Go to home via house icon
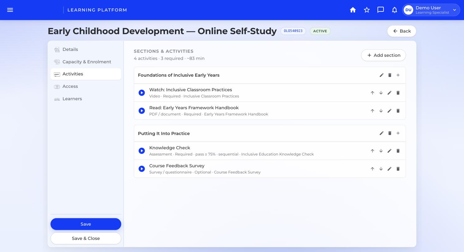Image resolution: width=464 pixels, height=252 pixels. point(353,10)
